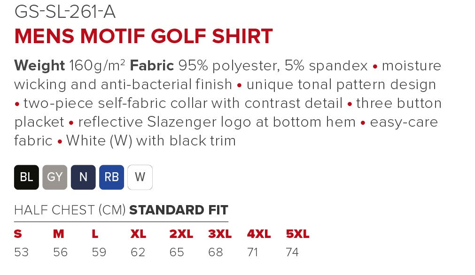This screenshot has width=475, height=275.
Task: Click the L size header
Action: 95,234
